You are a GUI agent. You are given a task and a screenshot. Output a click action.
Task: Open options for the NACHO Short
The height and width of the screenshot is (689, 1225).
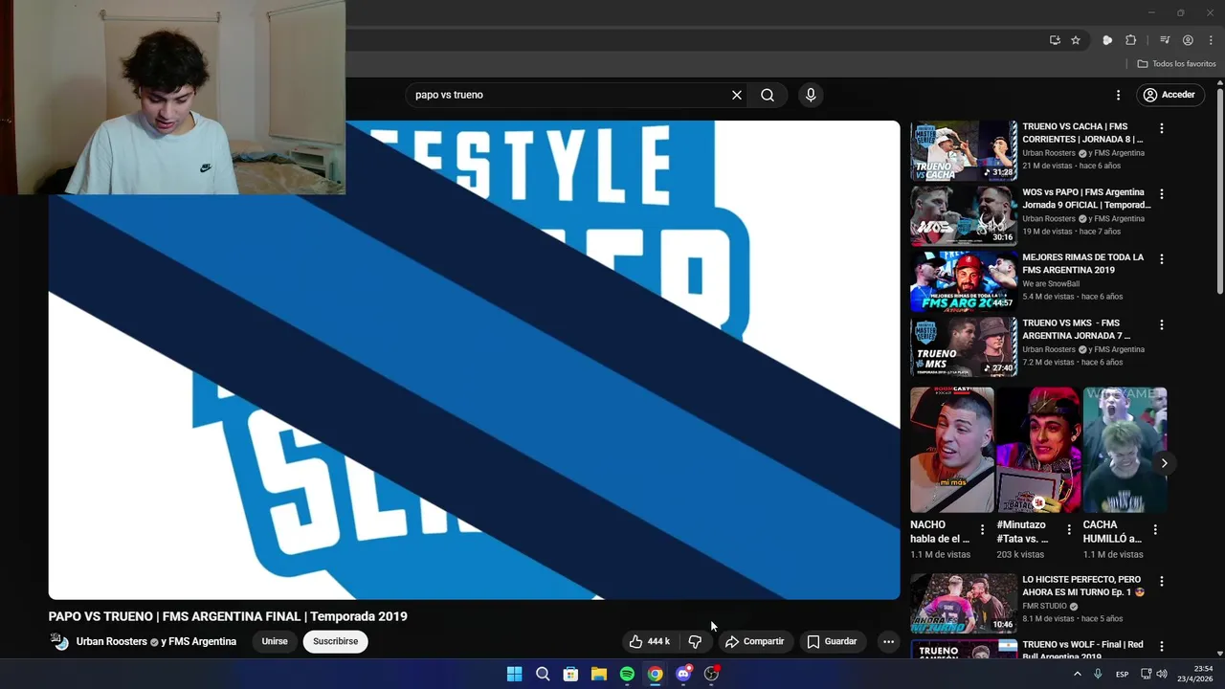(982, 529)
